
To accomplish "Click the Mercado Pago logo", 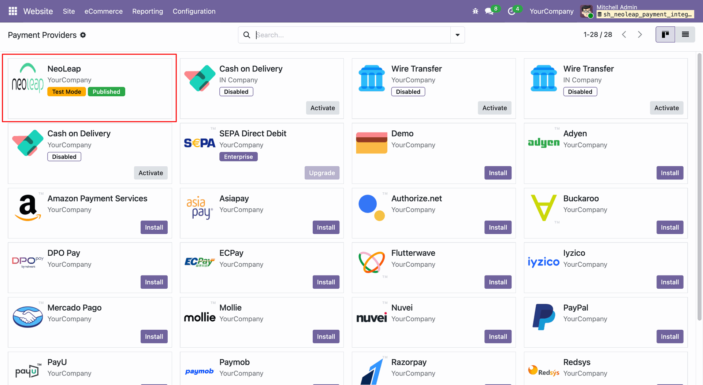I will [28, 316].
